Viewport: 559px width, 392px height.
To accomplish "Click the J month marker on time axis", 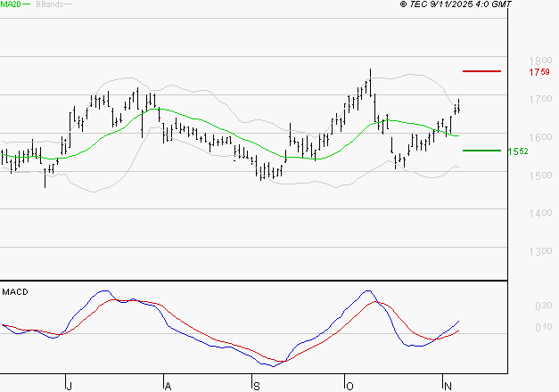I will click(x=70, y=386).
